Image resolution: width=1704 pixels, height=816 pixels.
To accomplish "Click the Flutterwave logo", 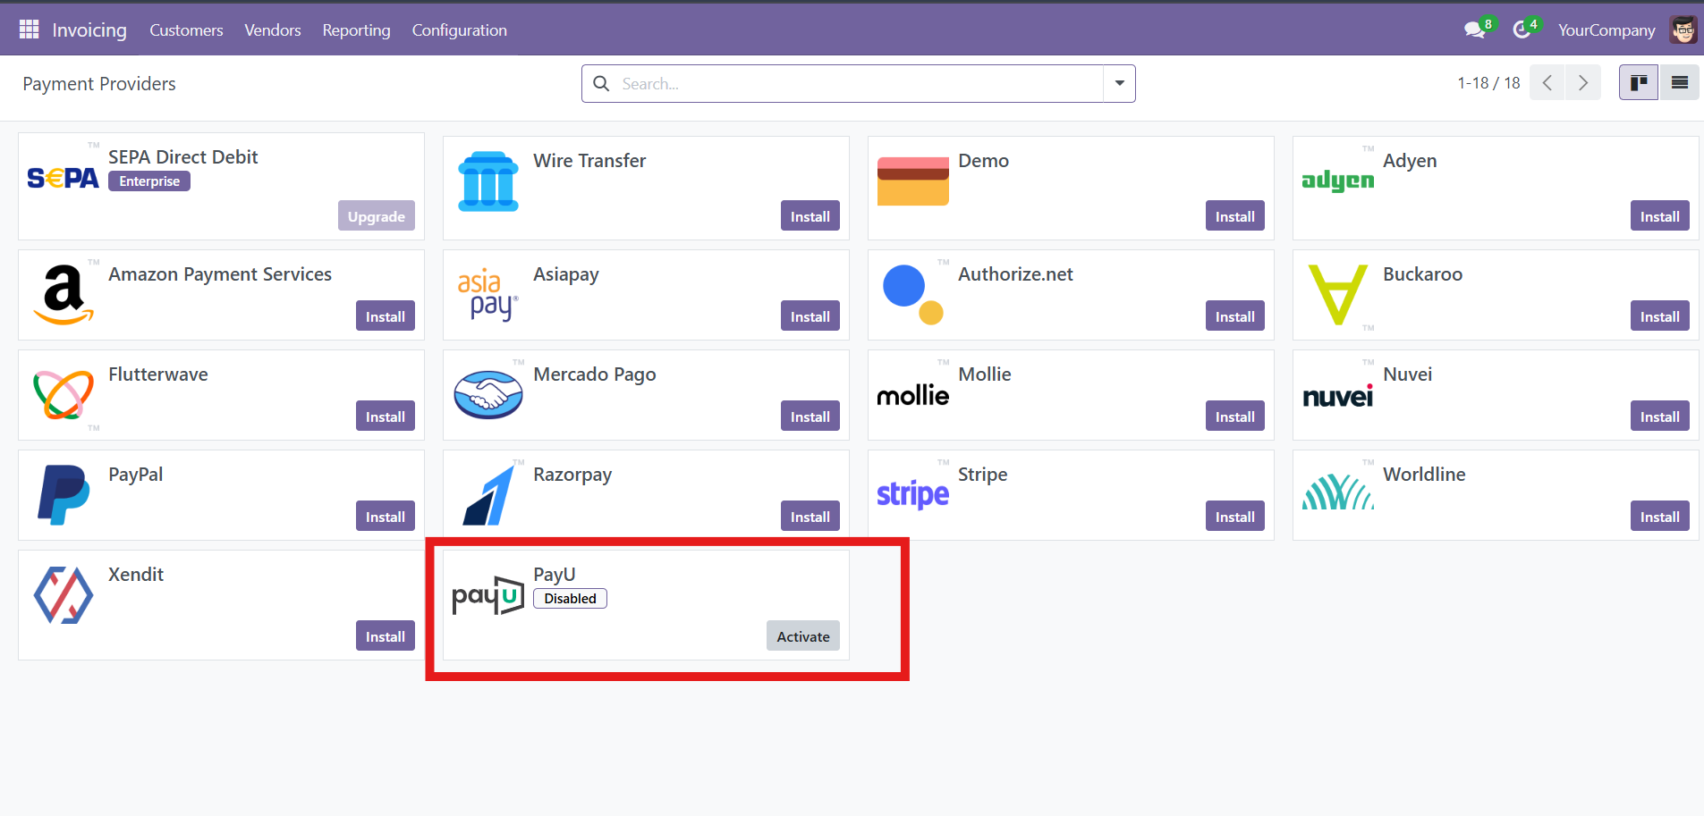I will [64, 394].
